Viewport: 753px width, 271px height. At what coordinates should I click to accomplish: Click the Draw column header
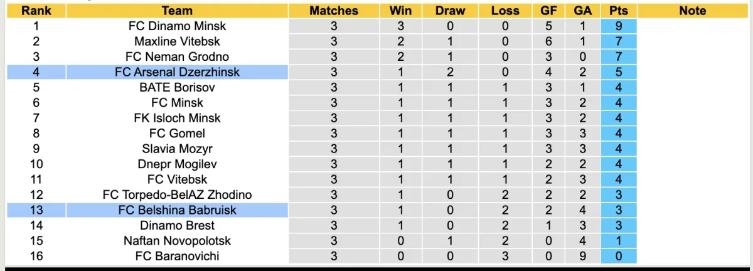pyautogui.click(x=451, y=11)
